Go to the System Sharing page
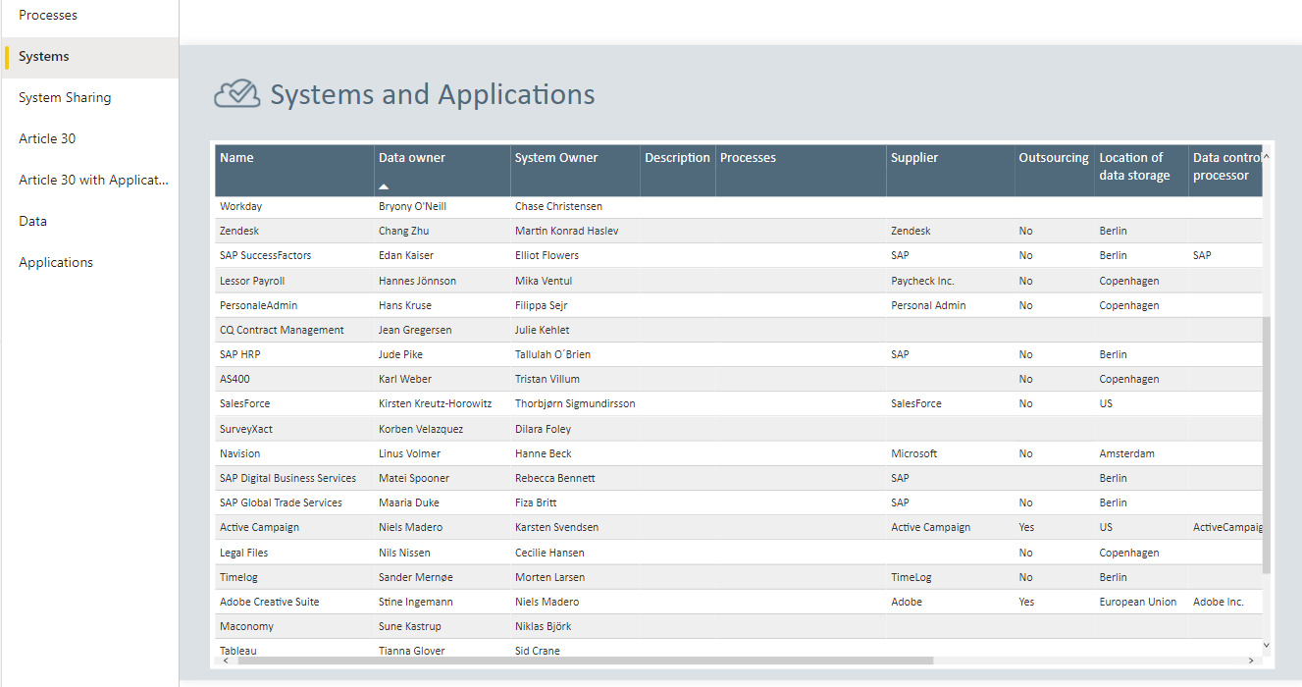The width and height of the screenshot is (1302, 687). pos(65,98)
